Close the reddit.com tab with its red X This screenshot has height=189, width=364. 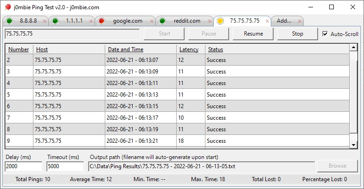tap(210, 21)
